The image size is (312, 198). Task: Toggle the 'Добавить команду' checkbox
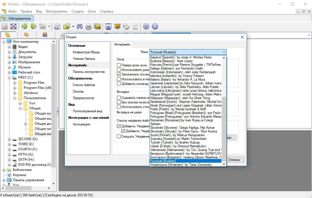(119, 83)
